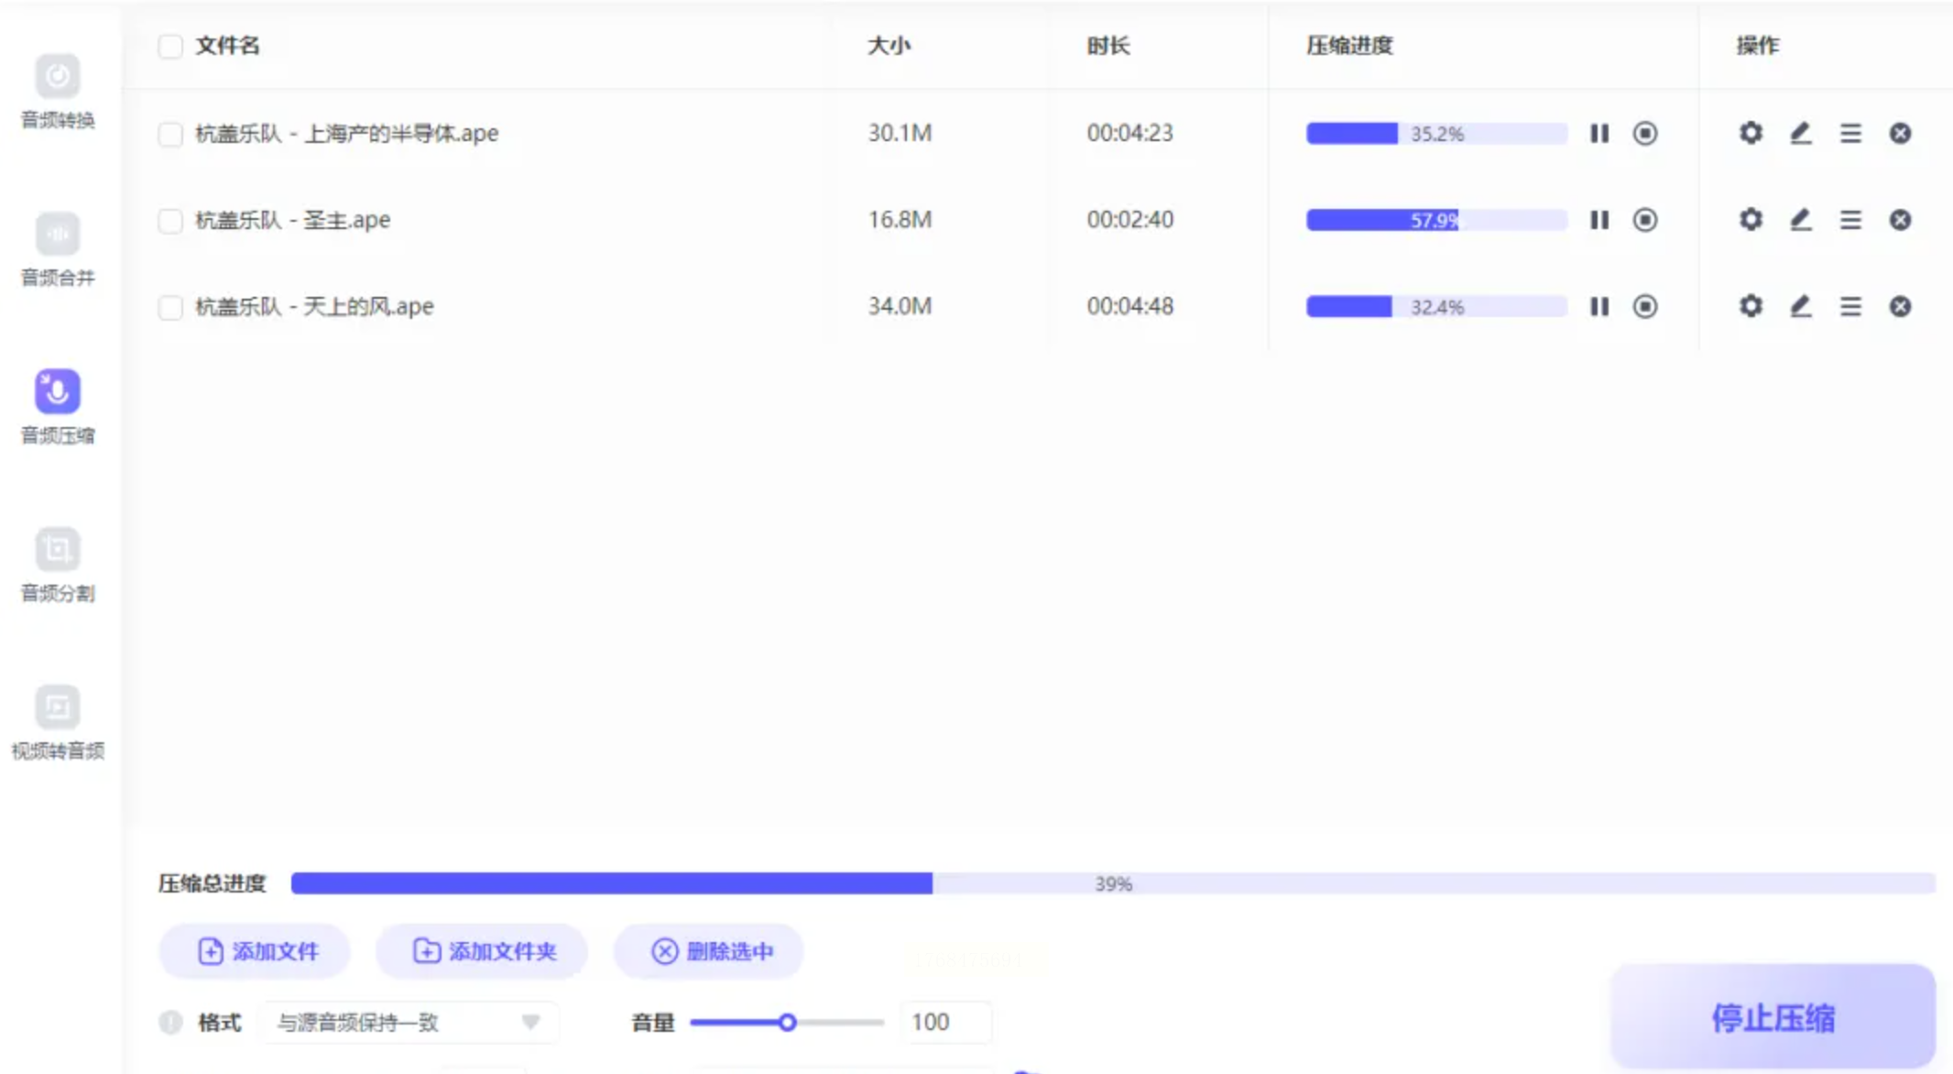The image size is (1953, 1074).
Task: Click the 停止压缩 button
Action: click(1772, 1017)
